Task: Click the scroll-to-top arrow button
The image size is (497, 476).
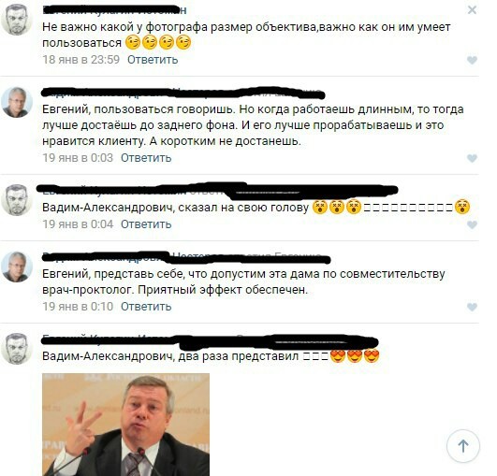Action: [463, 446]
